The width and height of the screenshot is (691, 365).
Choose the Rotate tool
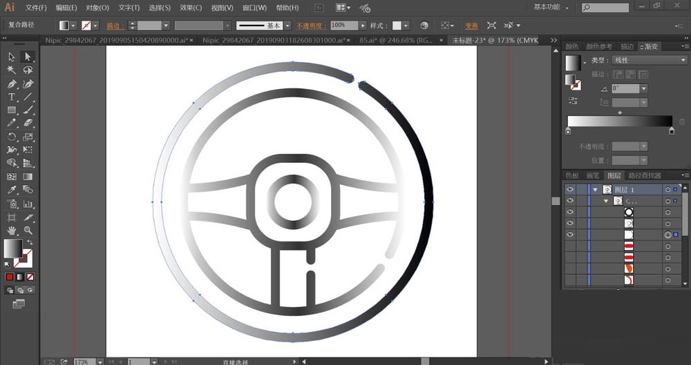coord(12,137)
